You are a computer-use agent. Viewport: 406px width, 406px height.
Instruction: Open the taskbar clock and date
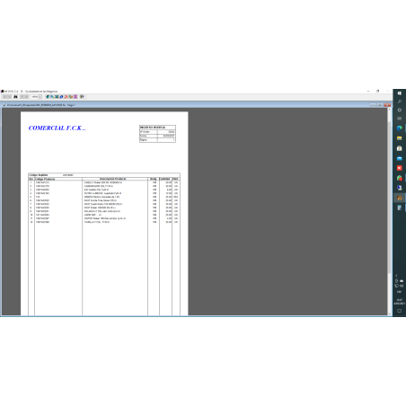tap(400, 301)
